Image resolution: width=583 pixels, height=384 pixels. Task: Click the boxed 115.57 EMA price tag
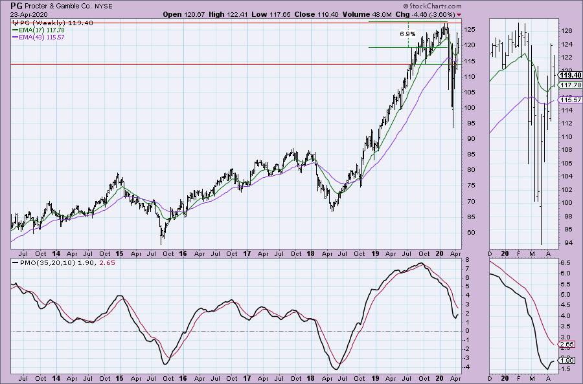570,100
